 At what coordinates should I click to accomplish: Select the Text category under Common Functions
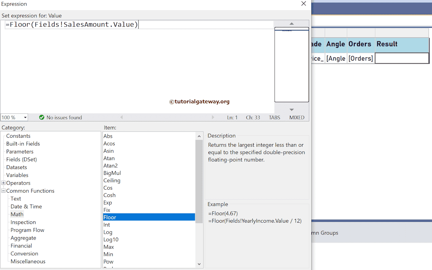16,199
